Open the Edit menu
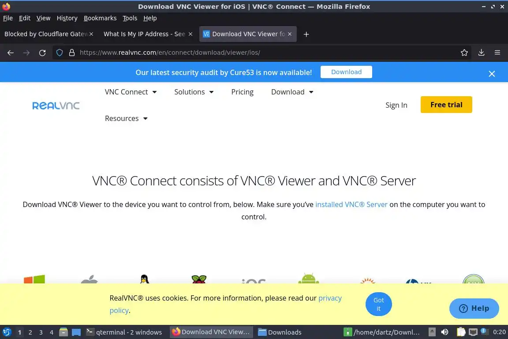Viewport: 508px width, 339px height. coord(25,18)
